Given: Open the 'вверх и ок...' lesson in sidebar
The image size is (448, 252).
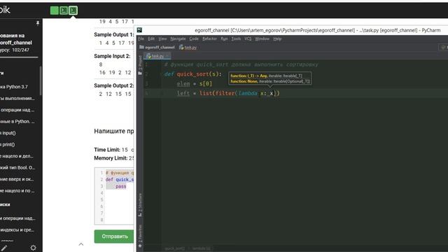Looking at the screenshot, I should point(17,179).
